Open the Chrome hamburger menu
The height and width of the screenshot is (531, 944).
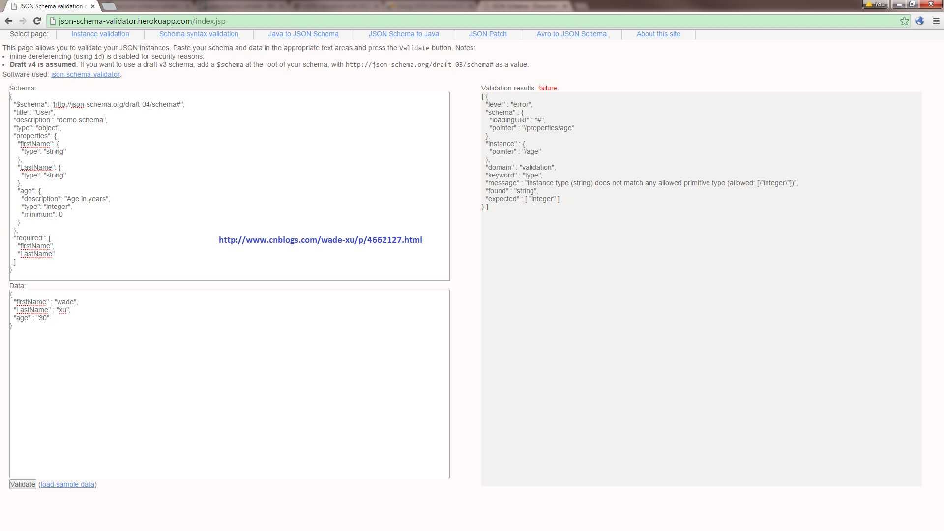click(x=936, y=21)
